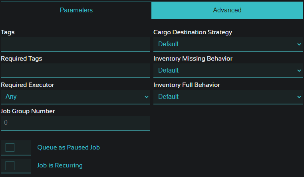Click the chevron arrow of Required Executor
Image resolution: width=304 pixels, height=177 pixels.
click(146, 97)
